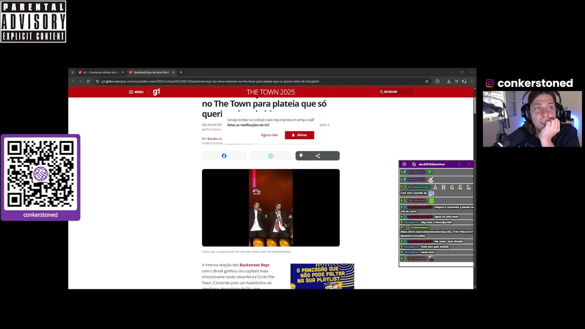View site information icon beside the URL
Image resolution: width=585 pixels, height=329 pixels.
97,81
